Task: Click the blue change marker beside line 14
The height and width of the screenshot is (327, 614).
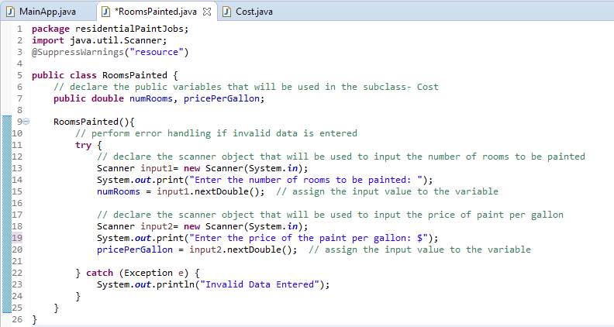Action: point(5,180)
